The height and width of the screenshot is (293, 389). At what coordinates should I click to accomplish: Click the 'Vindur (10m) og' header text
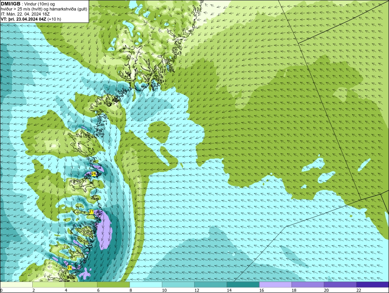40,4
